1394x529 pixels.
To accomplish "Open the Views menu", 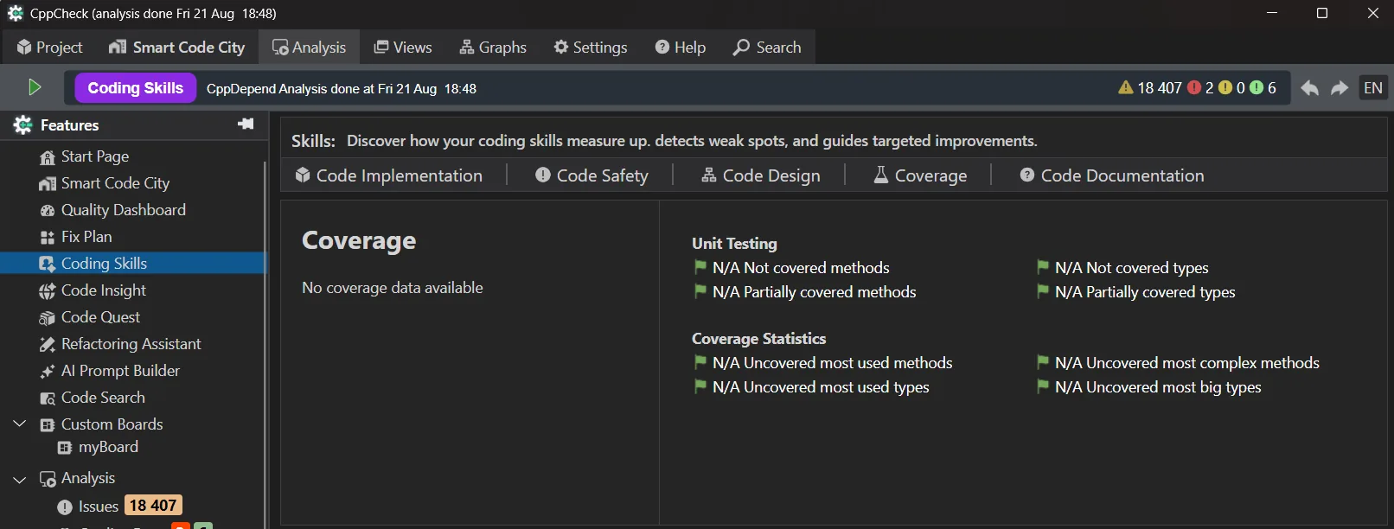I will point(403,48).
